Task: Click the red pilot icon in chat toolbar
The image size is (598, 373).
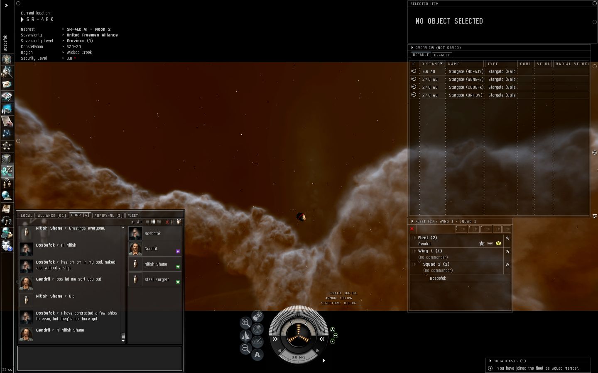Action: tap(167, 222)
